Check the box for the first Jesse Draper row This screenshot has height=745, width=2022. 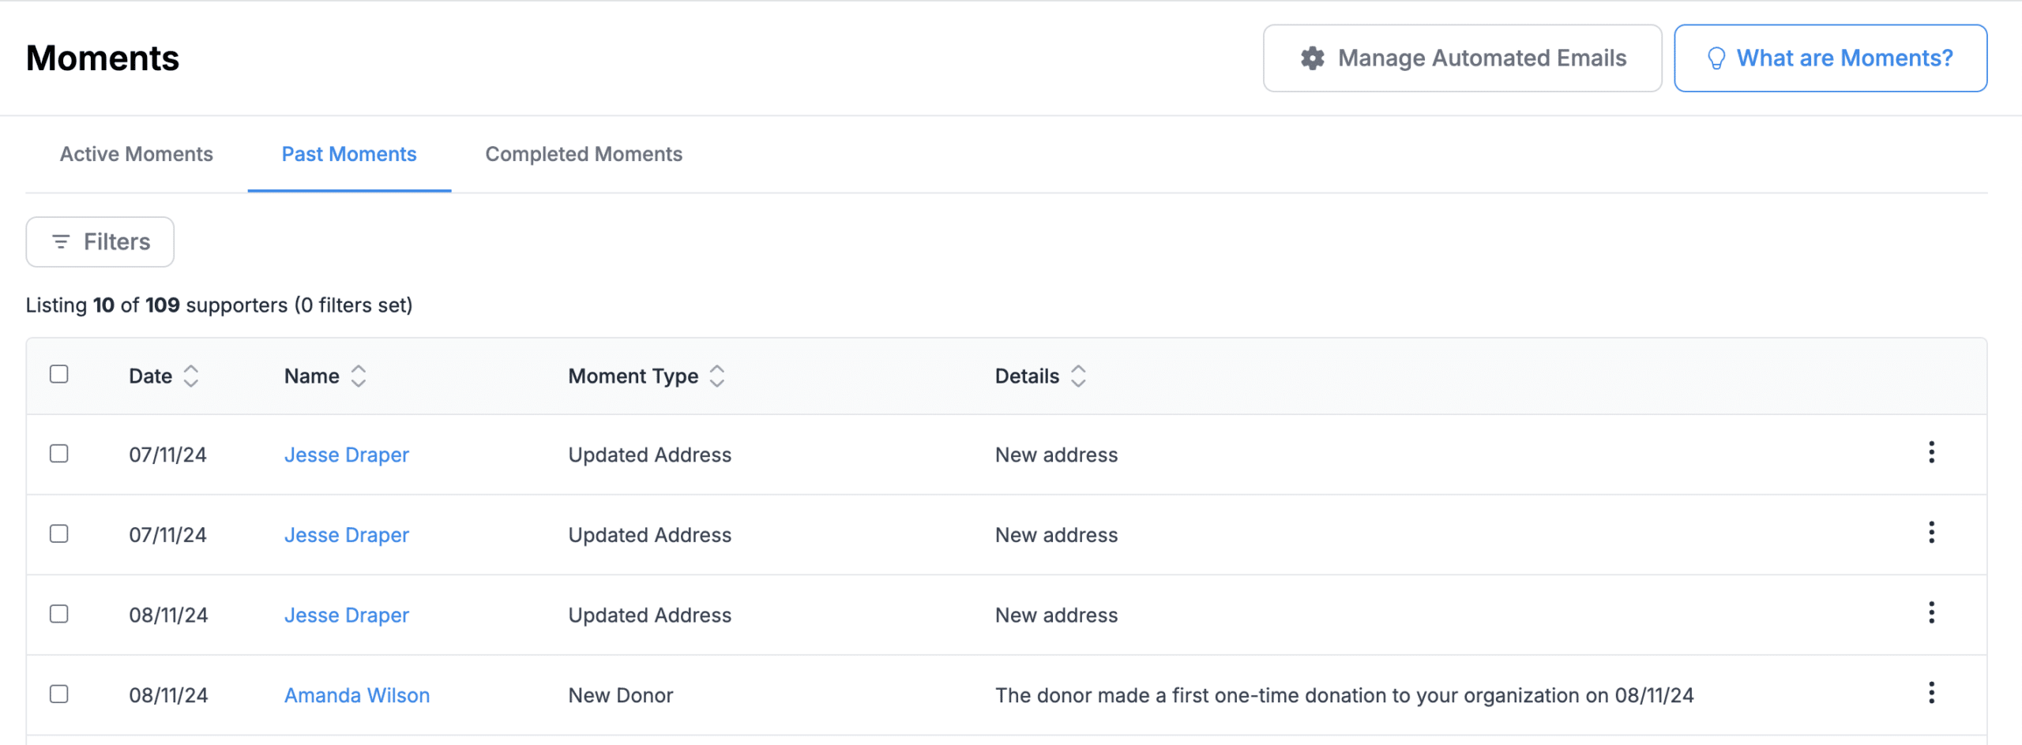click(x=59, y=454)
